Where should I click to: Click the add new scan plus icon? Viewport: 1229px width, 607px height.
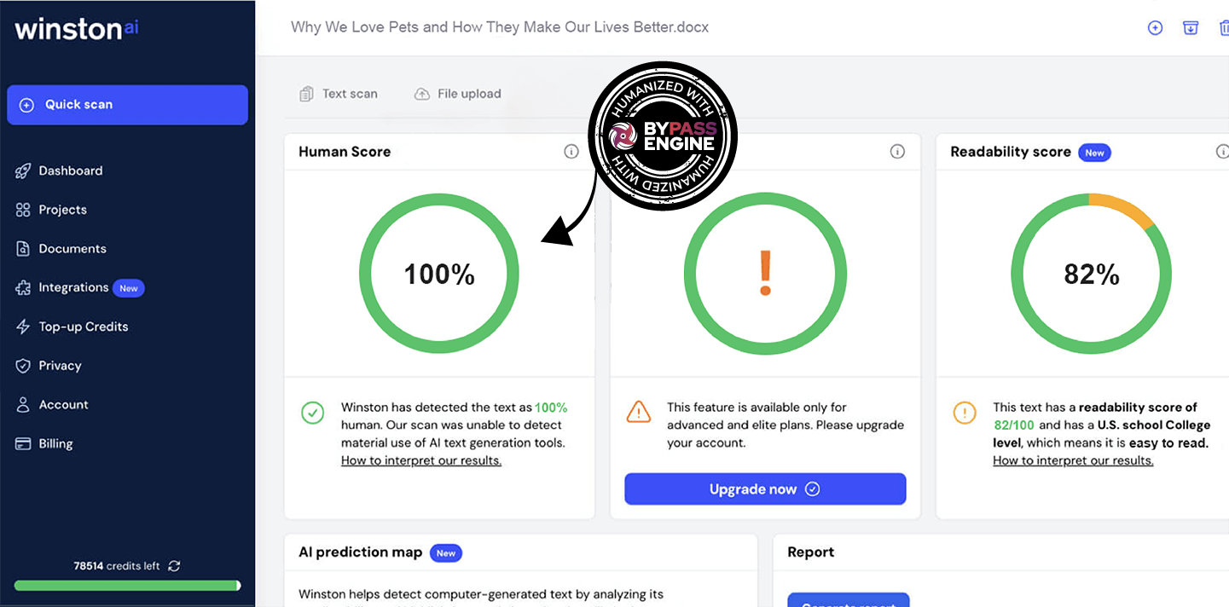point(1155,27)
